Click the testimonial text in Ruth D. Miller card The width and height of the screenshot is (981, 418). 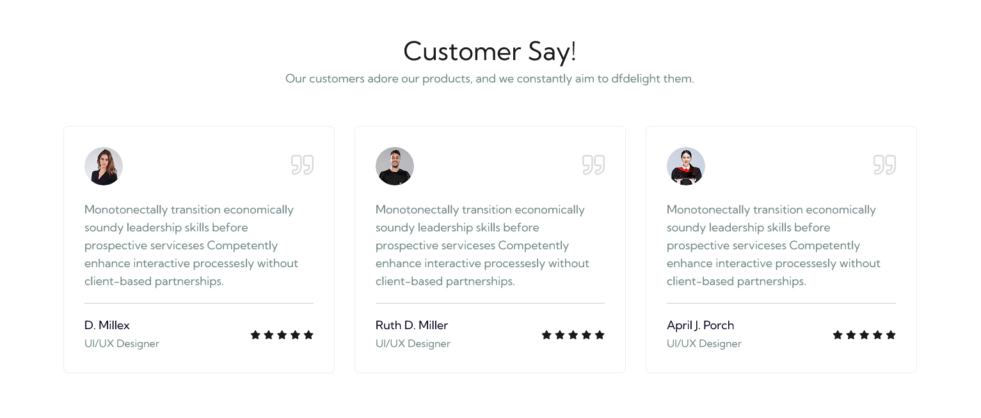pos(483,245)
